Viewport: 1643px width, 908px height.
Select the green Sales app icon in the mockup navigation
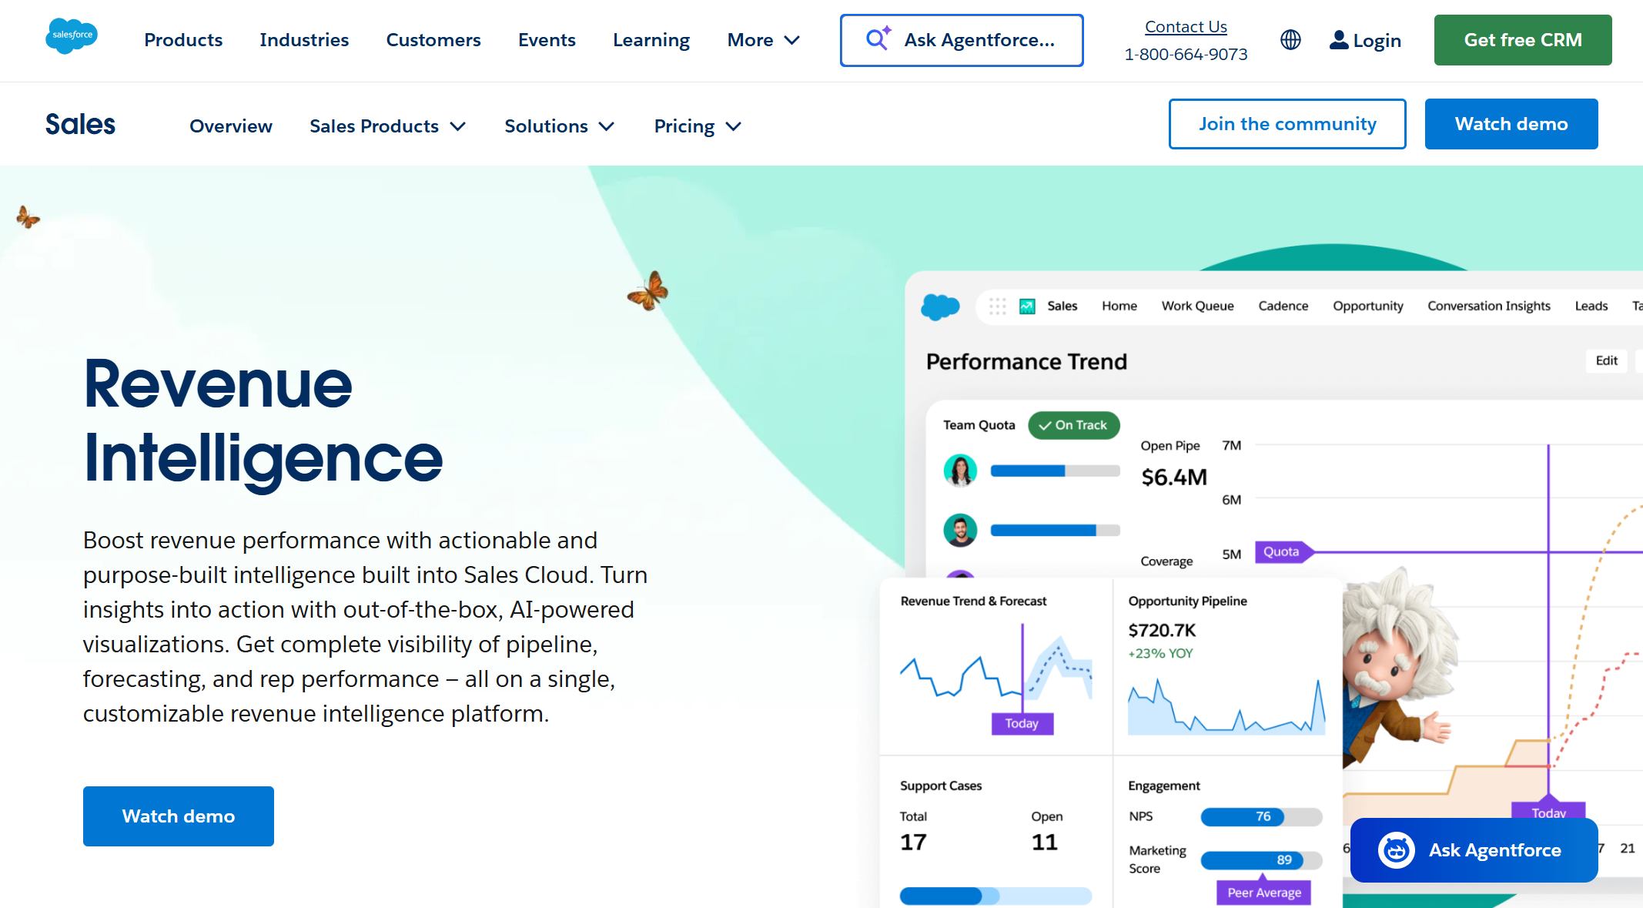[x=1026, y=305]
